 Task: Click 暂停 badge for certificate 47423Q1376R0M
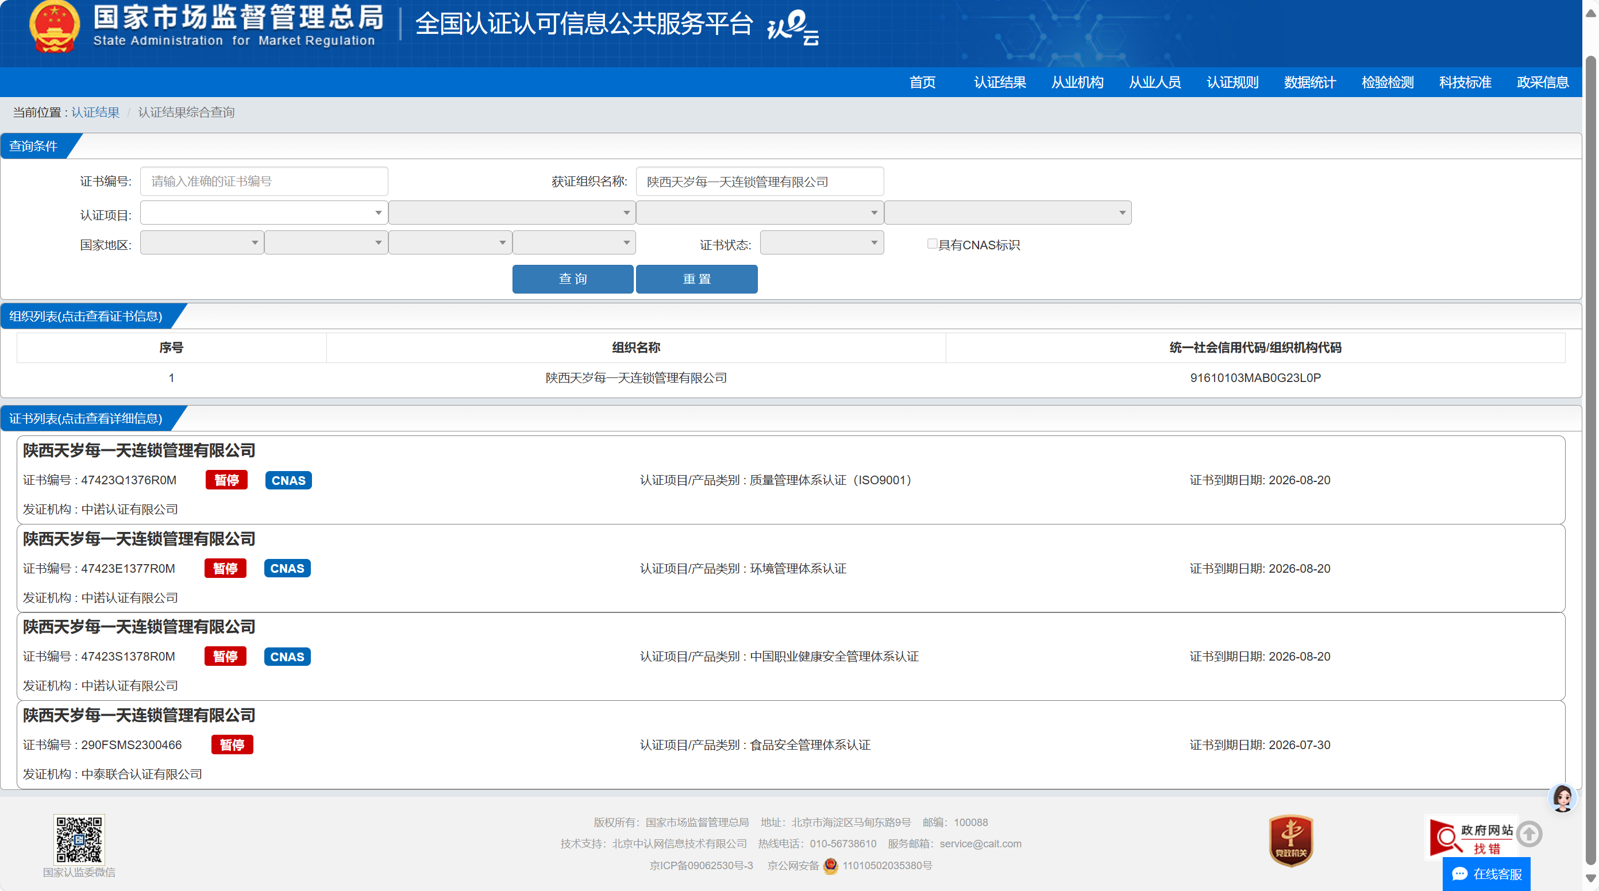[226, 480]
